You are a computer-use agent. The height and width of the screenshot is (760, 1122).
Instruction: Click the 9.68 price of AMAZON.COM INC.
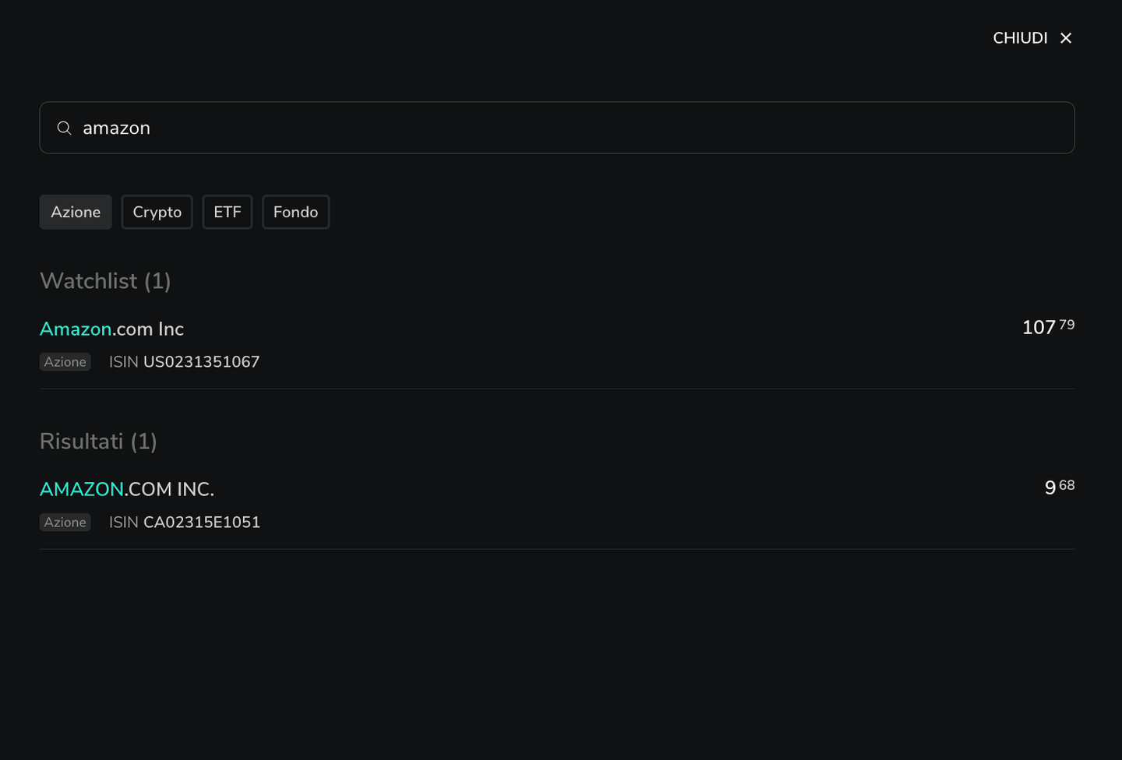1059,487
